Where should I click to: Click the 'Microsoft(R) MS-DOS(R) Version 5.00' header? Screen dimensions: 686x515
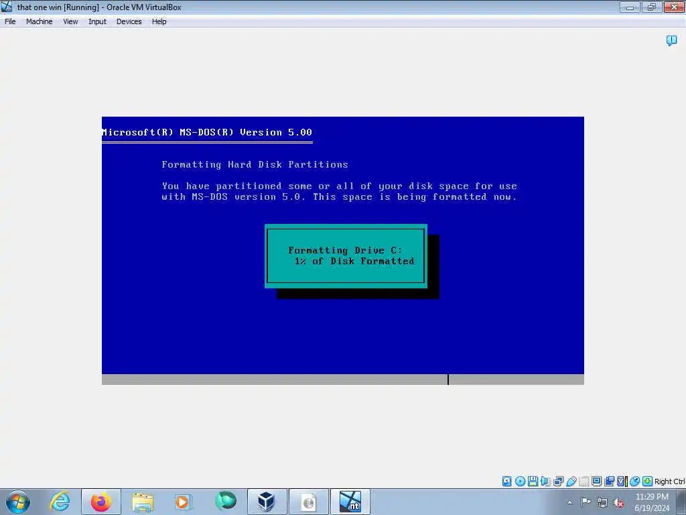pyautogui.click(x=207, y=132)
